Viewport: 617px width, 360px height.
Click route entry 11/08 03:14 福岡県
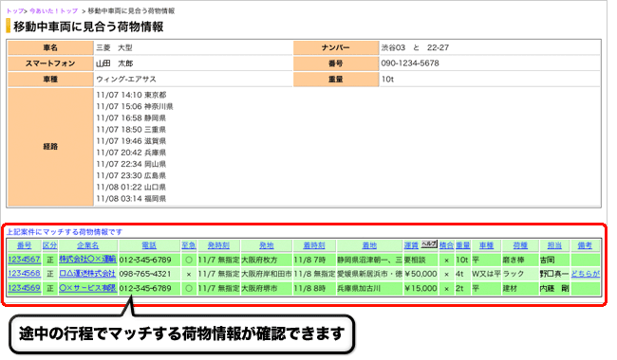click(131, 199)
